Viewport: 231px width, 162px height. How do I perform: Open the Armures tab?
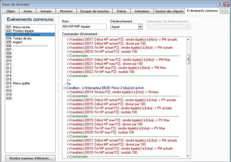pos(46,11)
